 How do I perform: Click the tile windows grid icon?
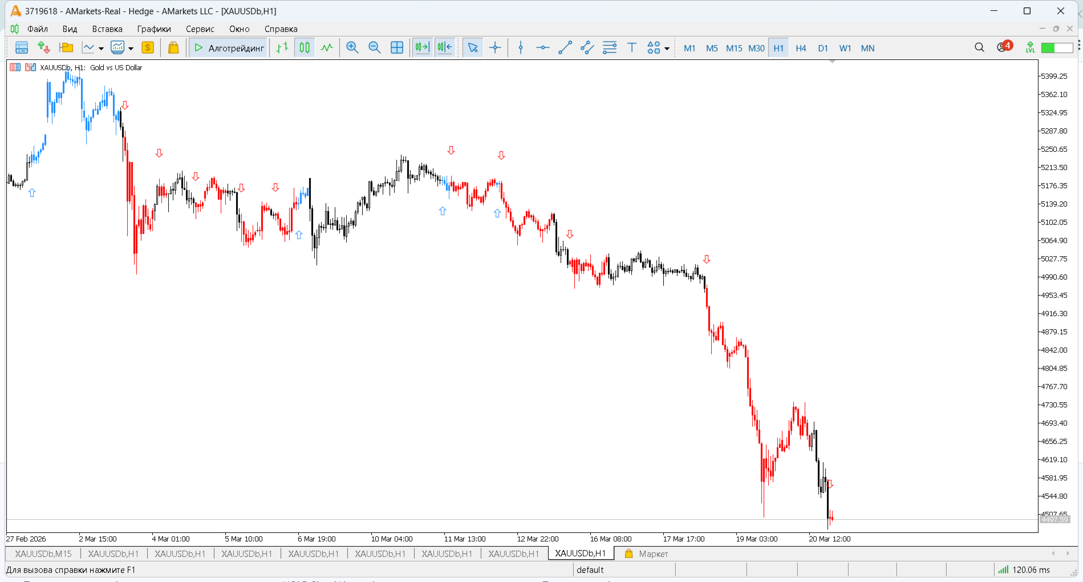(x=397, y=48)
